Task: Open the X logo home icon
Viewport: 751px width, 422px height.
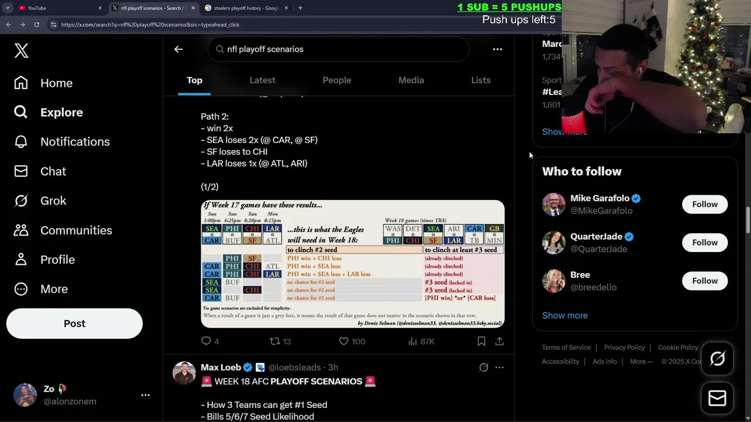Action: pyautogui.click(x=21, y=50)
